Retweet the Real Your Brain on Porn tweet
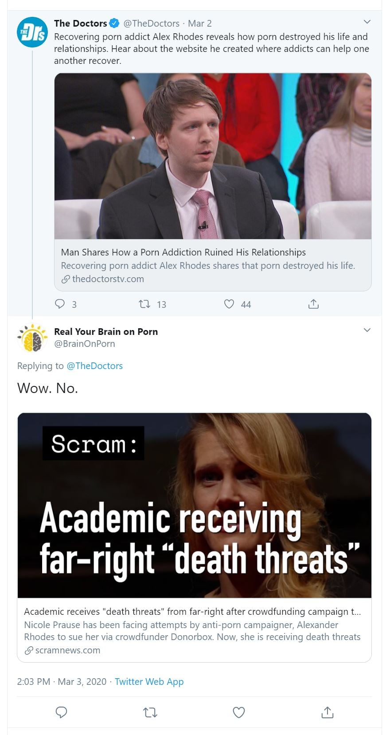Image resolution: width=390 pixels, height=735 pixels. coord(150,712)
